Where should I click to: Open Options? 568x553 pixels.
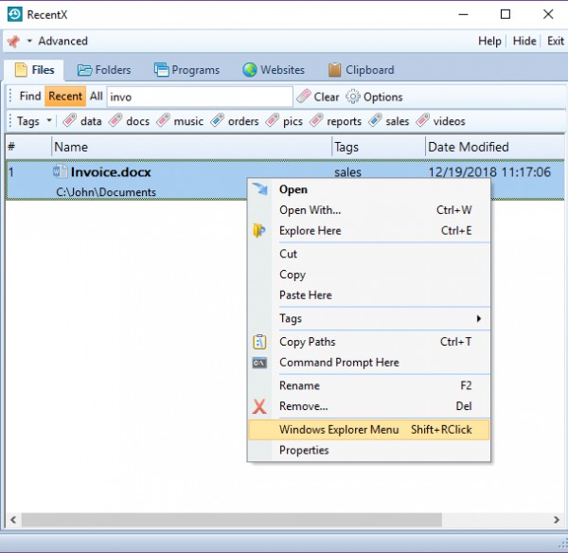click(382, 97)
